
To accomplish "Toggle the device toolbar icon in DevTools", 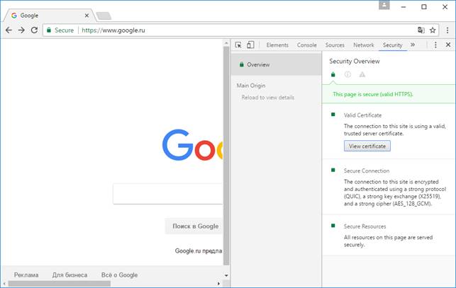I will tap(250, 45).
